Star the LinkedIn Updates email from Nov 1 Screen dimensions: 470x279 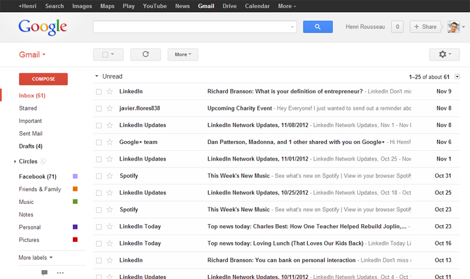pos(110,159)
